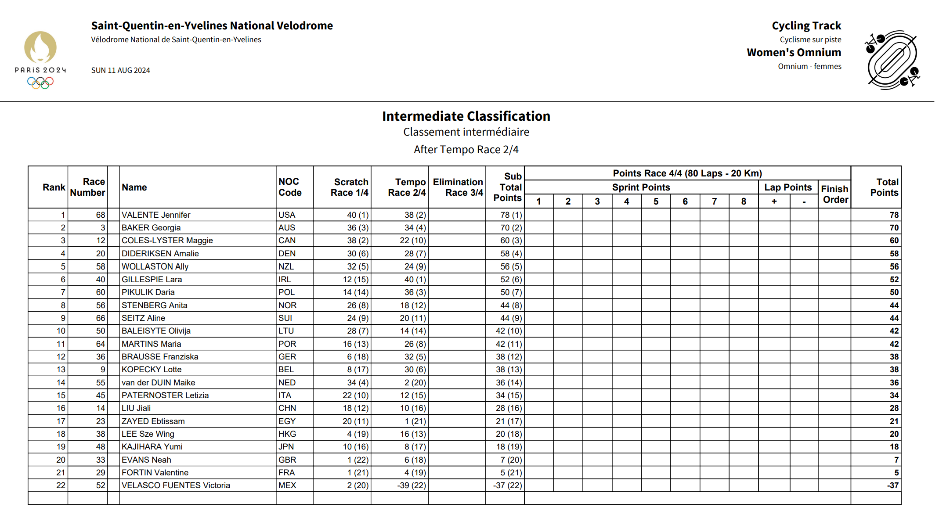Screen dimensions: 939x532
Task: Select the name 'ZAYED Ebtissam'
Action: 153,421
